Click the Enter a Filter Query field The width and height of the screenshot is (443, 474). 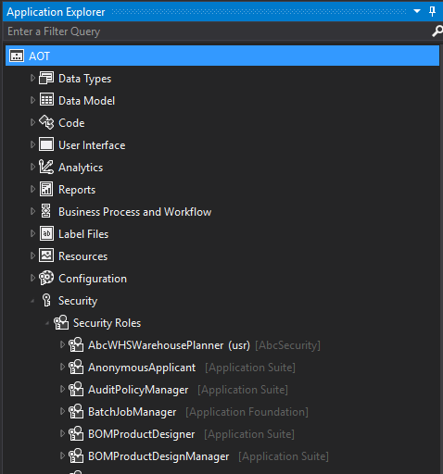point(216,31)
